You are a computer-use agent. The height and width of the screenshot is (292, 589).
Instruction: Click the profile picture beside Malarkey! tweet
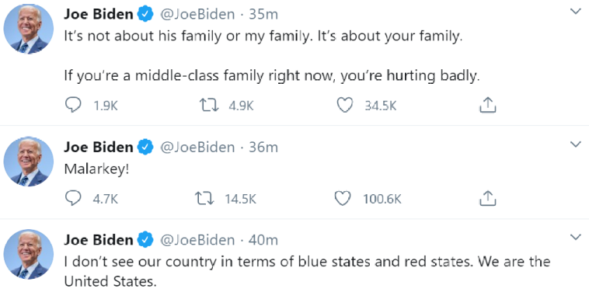click(29, 162)
